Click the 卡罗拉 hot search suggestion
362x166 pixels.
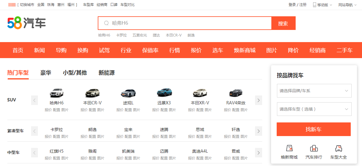click(121, 35)
